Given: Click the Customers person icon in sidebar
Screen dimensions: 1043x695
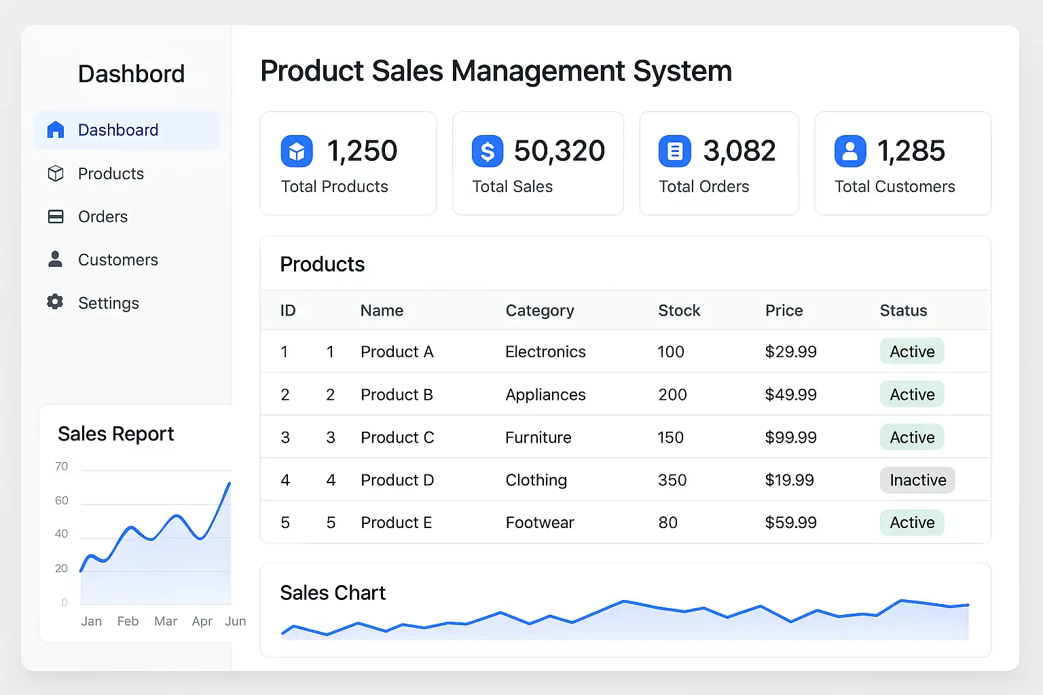Looking at the screenshot, I should point(56,259).
